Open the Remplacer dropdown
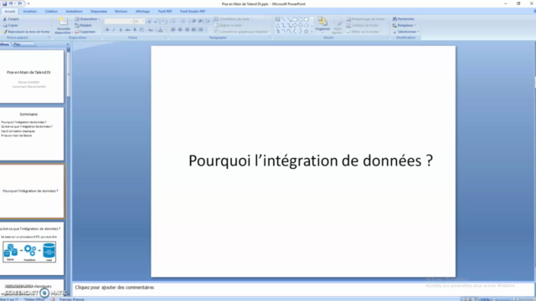The height and width of the screenshot is (301, 536). (x=405, y=25)
